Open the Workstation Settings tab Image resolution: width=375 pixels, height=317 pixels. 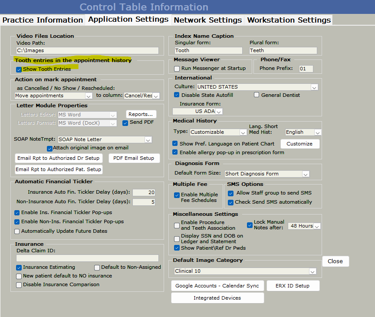click(x=289, y=20)
